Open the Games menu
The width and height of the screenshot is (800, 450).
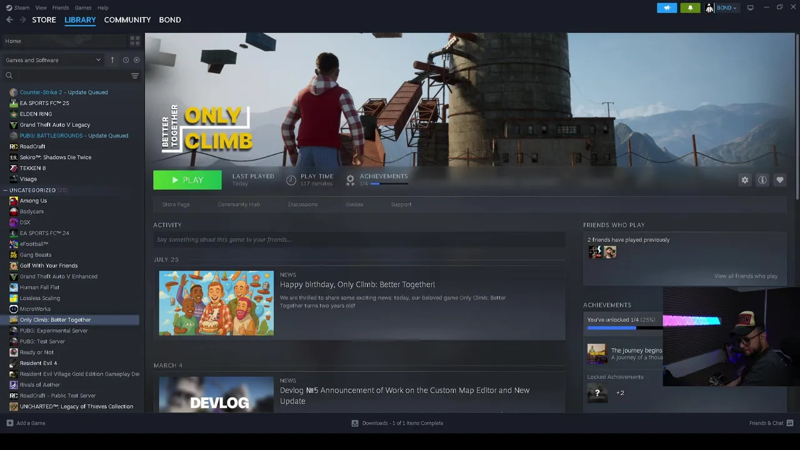coord(83,7)
